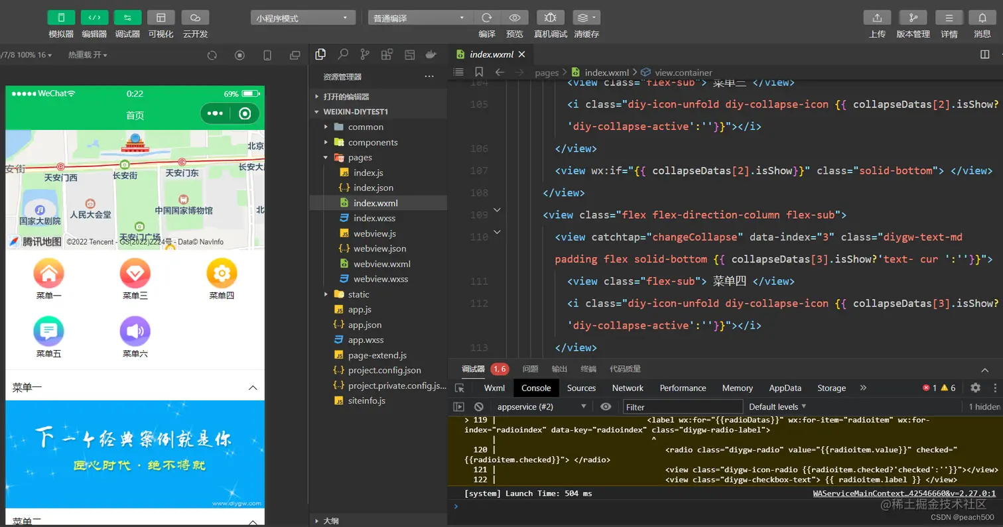Open the visualization panel (可视化)
Viewport: 1003px width, 527px height.
pos(161,18)
